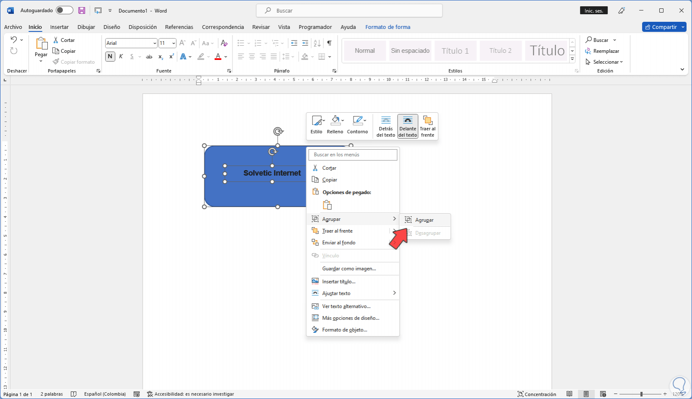Click the zoom slider handle

click(641, 394)
